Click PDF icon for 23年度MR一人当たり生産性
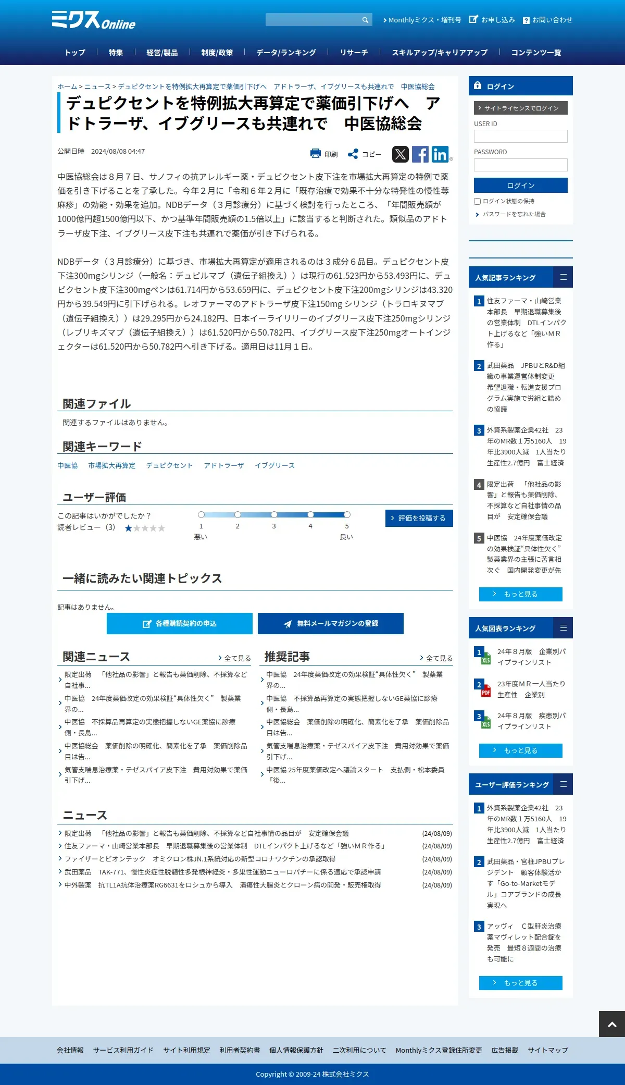The height and width of the screenshot is (1085, 625). pyautogui.click(x=486, y=691)
